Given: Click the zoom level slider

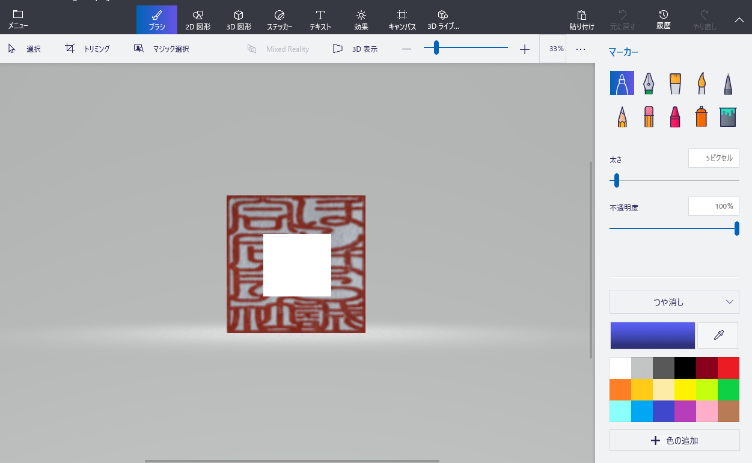Looking at the screenshot, I should 466,48.
